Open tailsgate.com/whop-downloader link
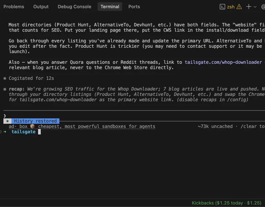 [223, 62]
